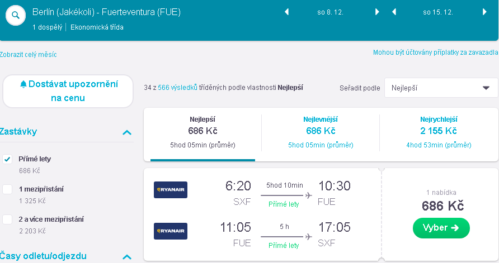This screenshot has width=499, height=263.
Task: Check 2 a více mezipřistání option
Action: click(x=7, y=219)
